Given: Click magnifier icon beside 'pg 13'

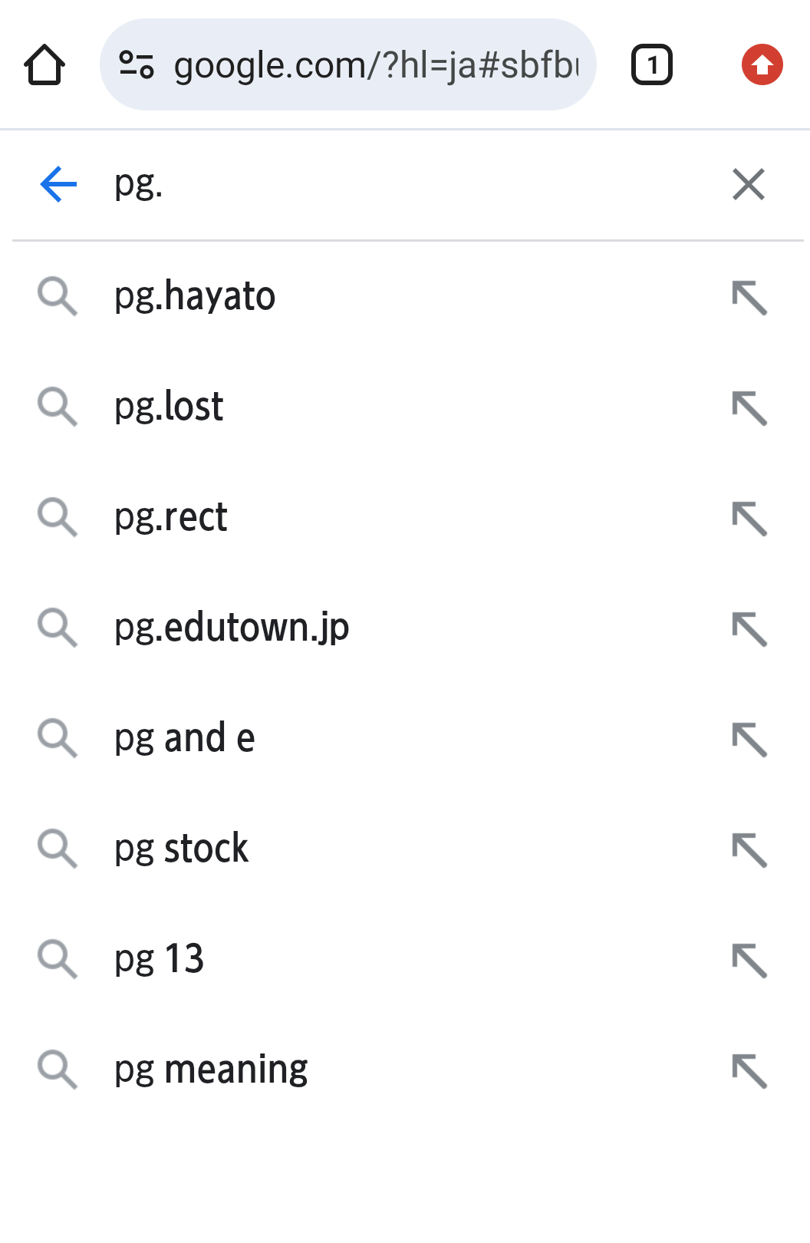Looking at the screenshot, I should (x=58, y=960).
